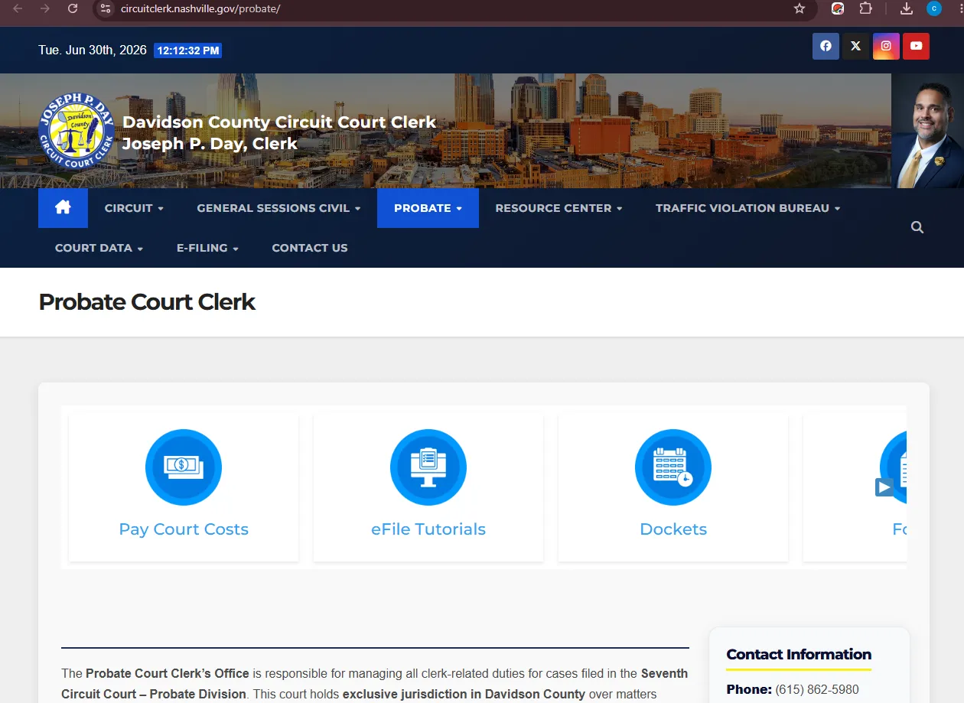Image resolution: width=964 pixels, height=703 pixels.
Task: Open the YouTube social icon
Action: click(916, 46)
